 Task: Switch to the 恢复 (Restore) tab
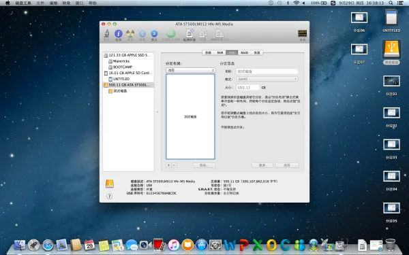point(257,53)
